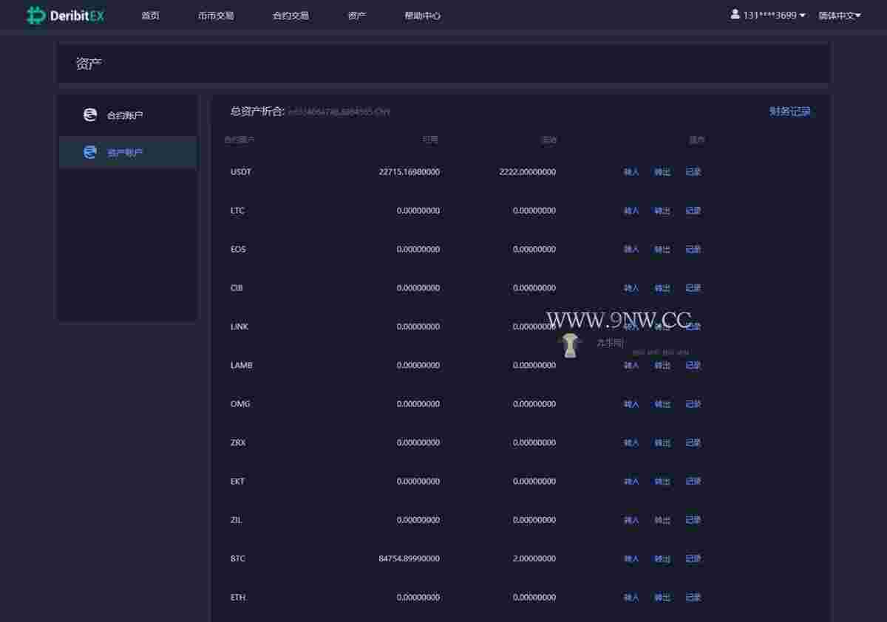887x622 pixels.
Task: Click 转出 for the BTC row
Action: (x=662, y=558)
